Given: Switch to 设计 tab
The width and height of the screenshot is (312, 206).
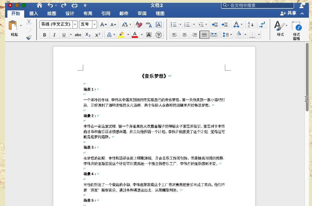Looking at the screenshot, I should [x=70, y=14].
